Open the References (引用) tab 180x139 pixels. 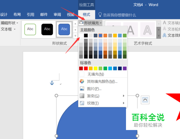point(31,15)
